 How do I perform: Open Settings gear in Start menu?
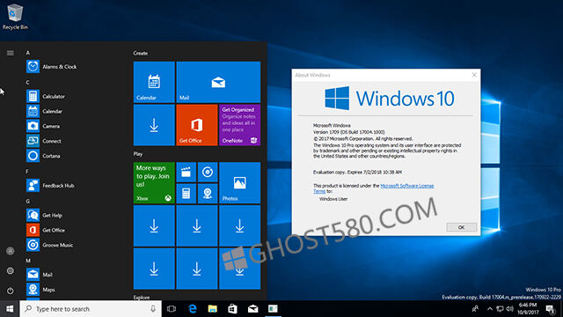10,270
